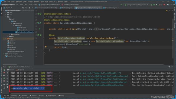Click the print icon in console toolbar
176x99 pixels.
tap(7, 84)
